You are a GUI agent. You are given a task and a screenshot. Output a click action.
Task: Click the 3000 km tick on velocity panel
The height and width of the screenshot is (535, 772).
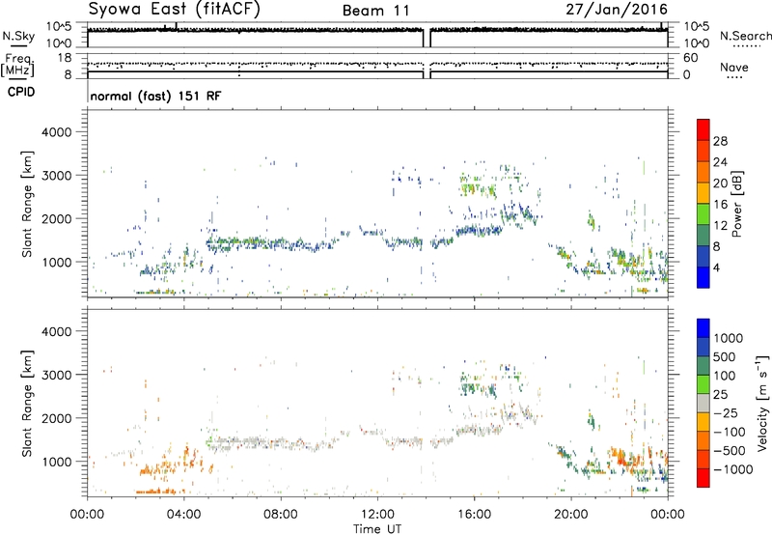point(56,375)
